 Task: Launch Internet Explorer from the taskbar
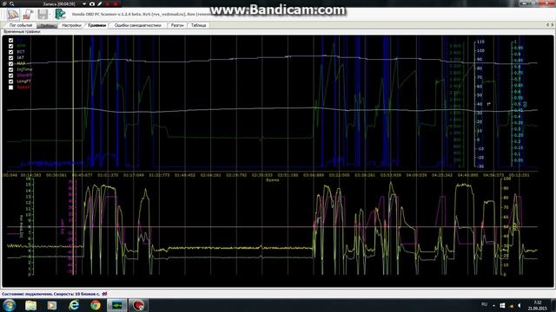coord(74,305)
